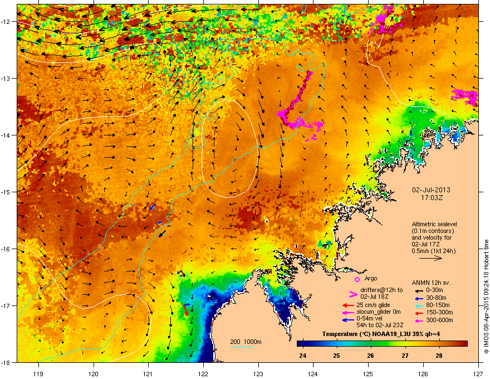Click the '300-600m' depth label
The image size is (490, 379).
(x=439, y=320)
